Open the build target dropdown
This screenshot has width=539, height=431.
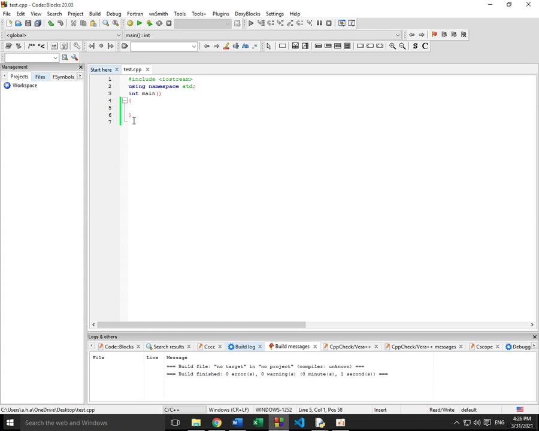[202, 23]
